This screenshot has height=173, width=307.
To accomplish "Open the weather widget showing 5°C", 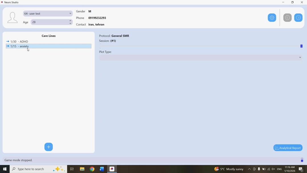I will pyautogui.click(x=229, y=169).
